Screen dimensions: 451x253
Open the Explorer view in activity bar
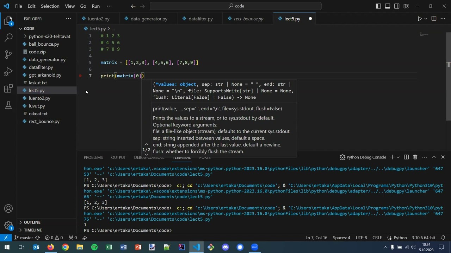8,21
